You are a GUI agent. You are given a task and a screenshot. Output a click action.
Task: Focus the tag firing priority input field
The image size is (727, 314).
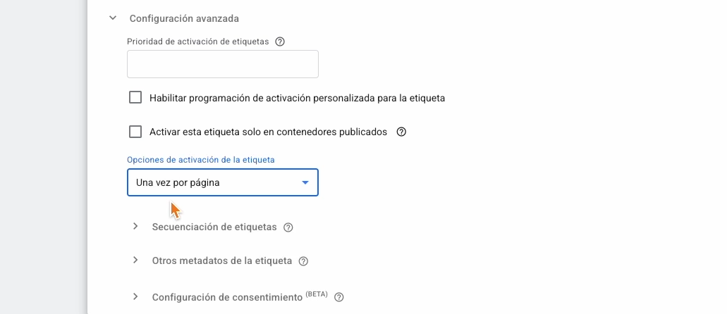[222, 64]
